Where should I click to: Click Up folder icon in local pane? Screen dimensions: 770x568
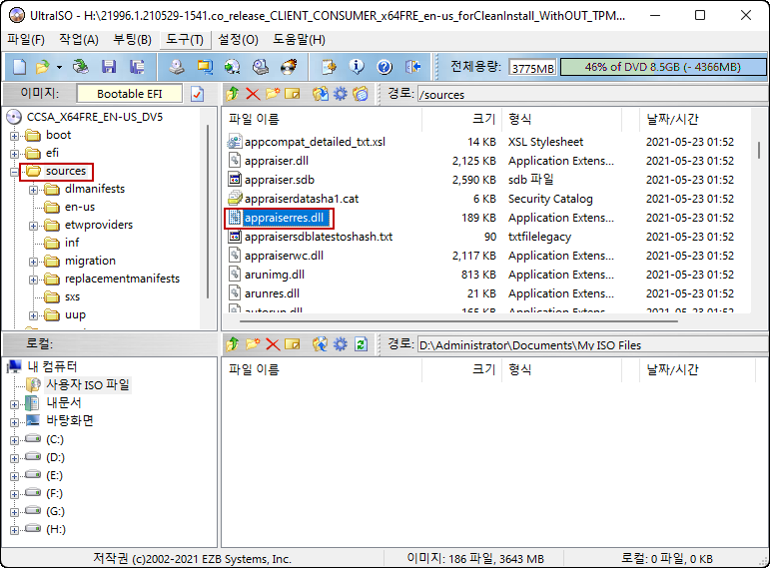point(233,344)
